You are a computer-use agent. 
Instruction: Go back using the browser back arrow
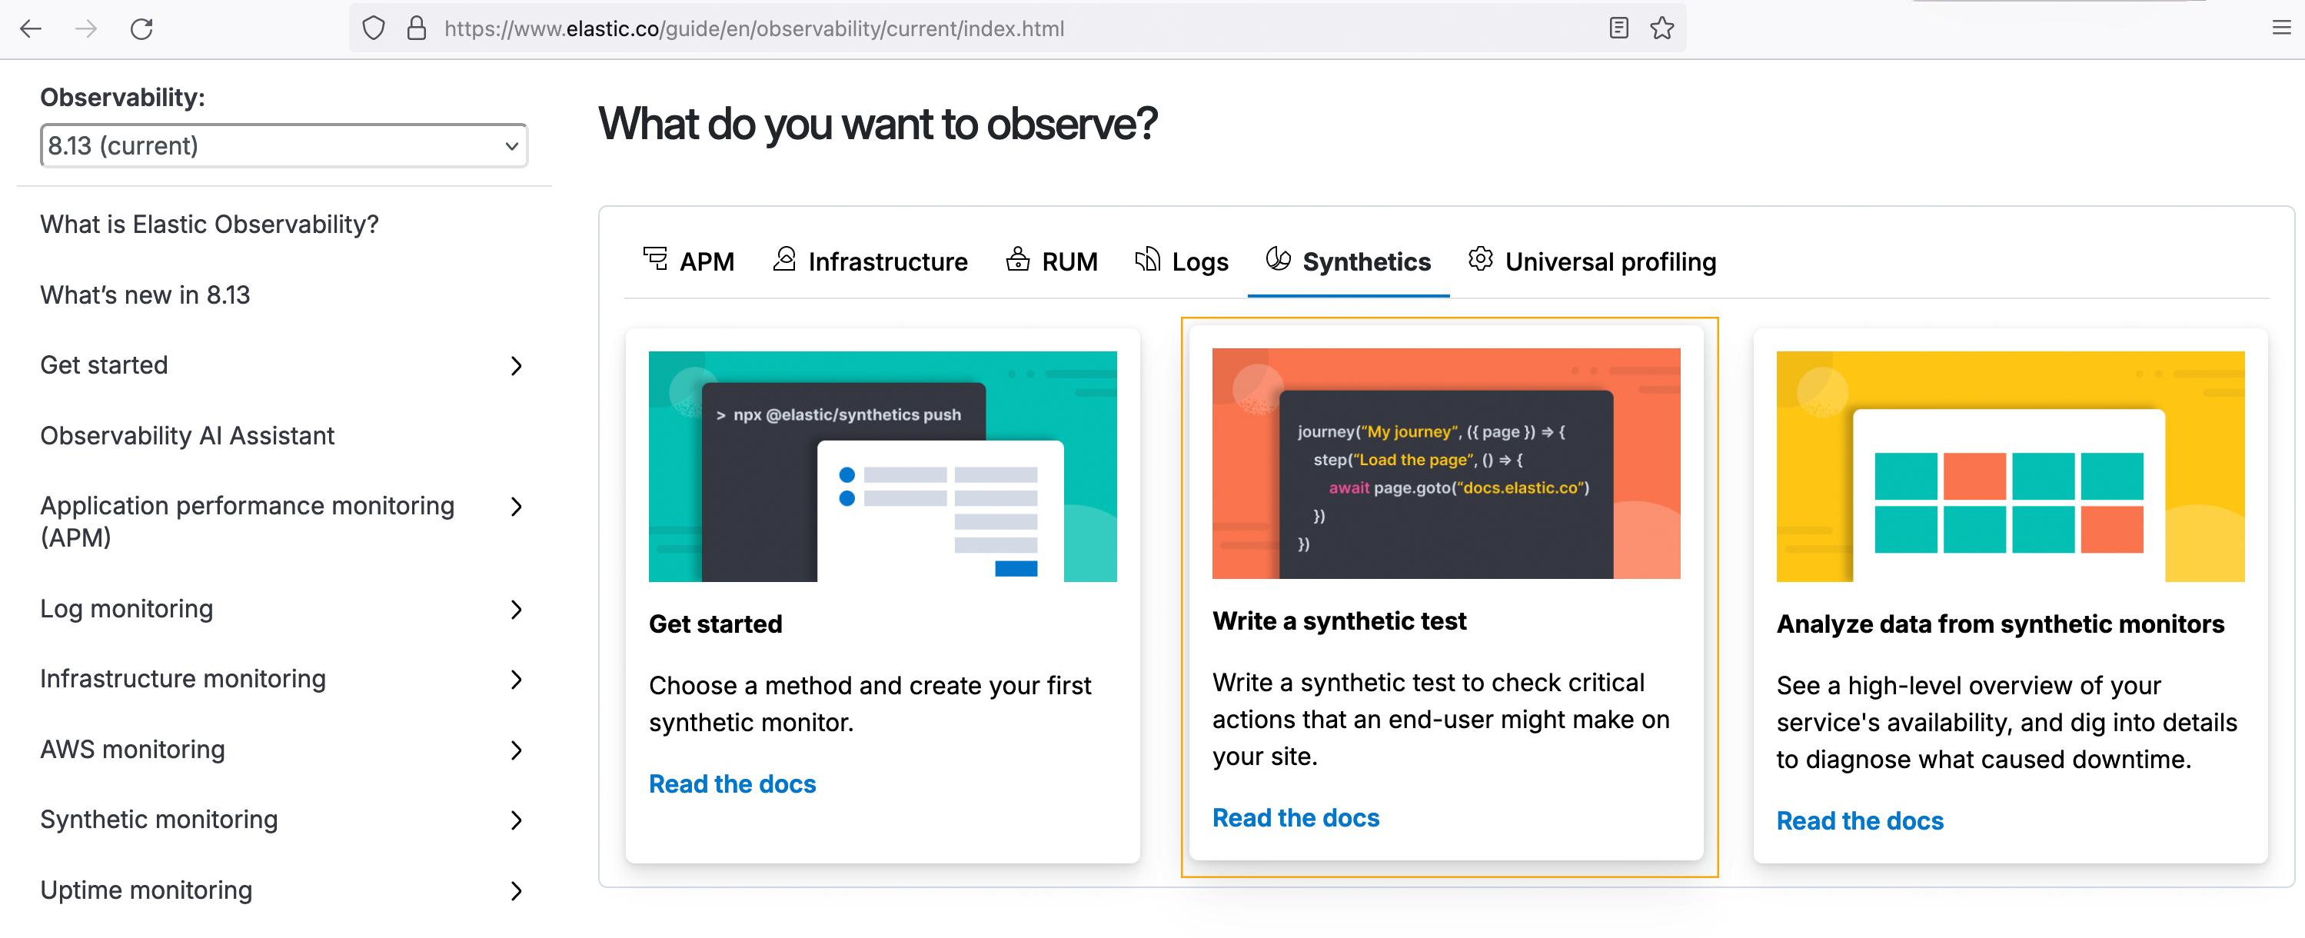tap(32, 28)
